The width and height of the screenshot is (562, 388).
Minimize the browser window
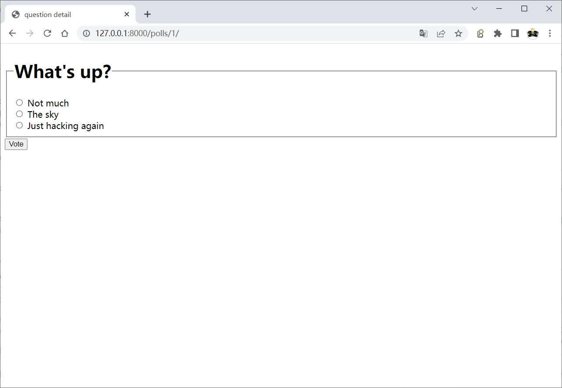499,9
